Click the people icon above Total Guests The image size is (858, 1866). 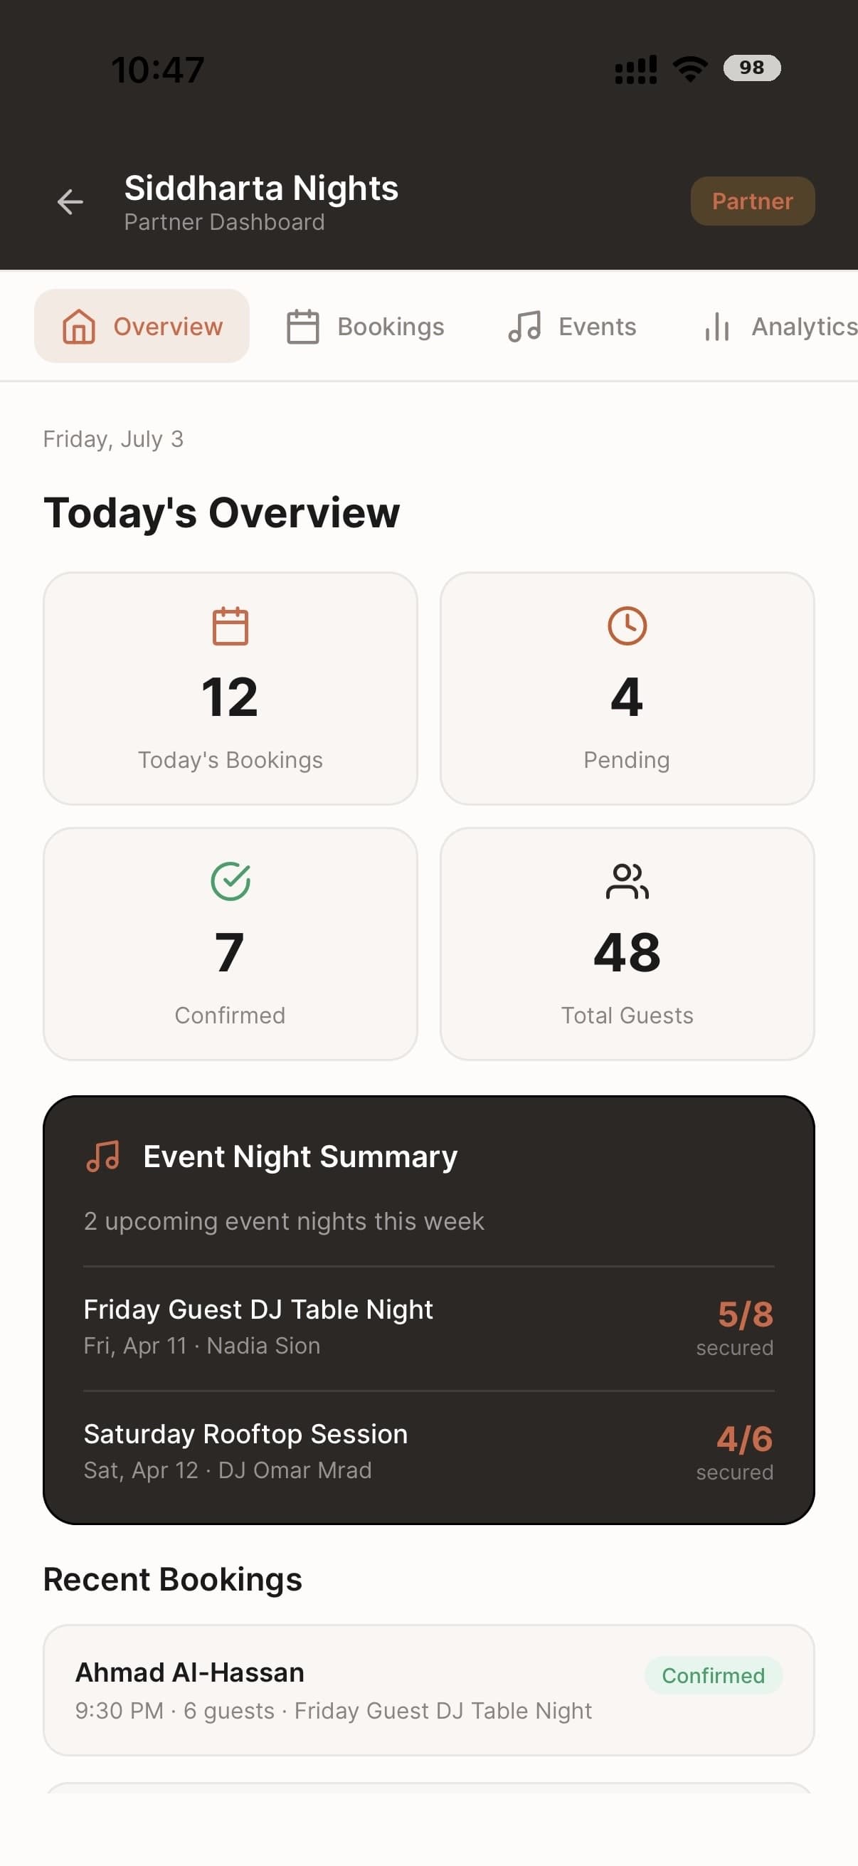click(x=627, y=882)
